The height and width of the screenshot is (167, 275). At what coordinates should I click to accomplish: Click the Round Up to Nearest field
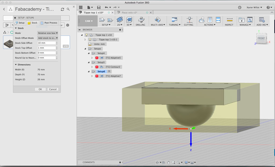point(47,58)
